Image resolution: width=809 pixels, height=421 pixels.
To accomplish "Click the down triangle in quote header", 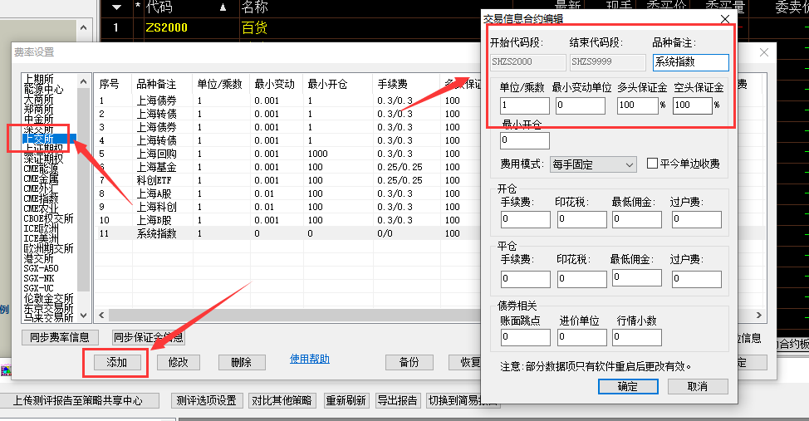I will (x=117, y=7).
